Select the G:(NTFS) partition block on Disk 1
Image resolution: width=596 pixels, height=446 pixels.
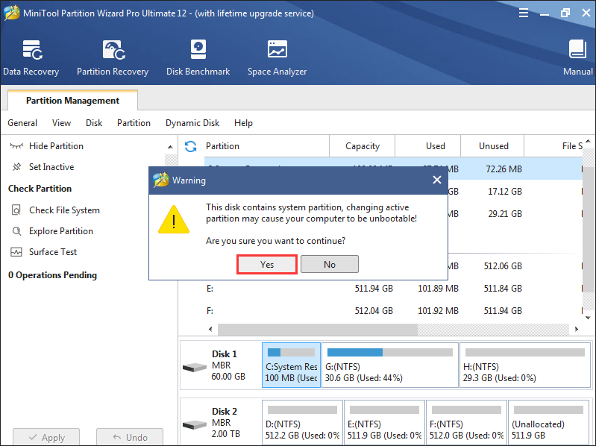click(x=389, y=365)
